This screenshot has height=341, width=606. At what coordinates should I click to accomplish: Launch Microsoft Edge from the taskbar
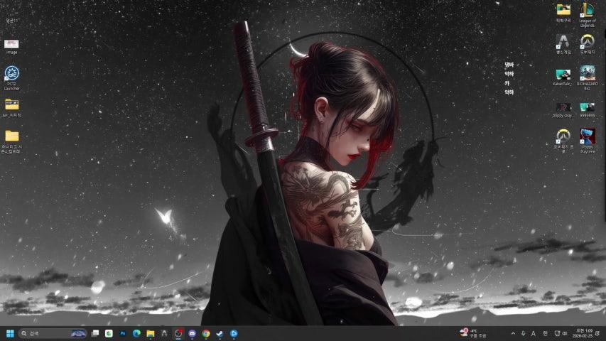[136, 333]
